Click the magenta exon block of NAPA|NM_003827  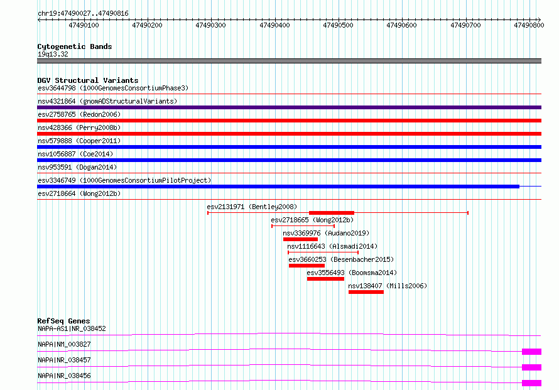pyautogui.click(x=531, y=352)
